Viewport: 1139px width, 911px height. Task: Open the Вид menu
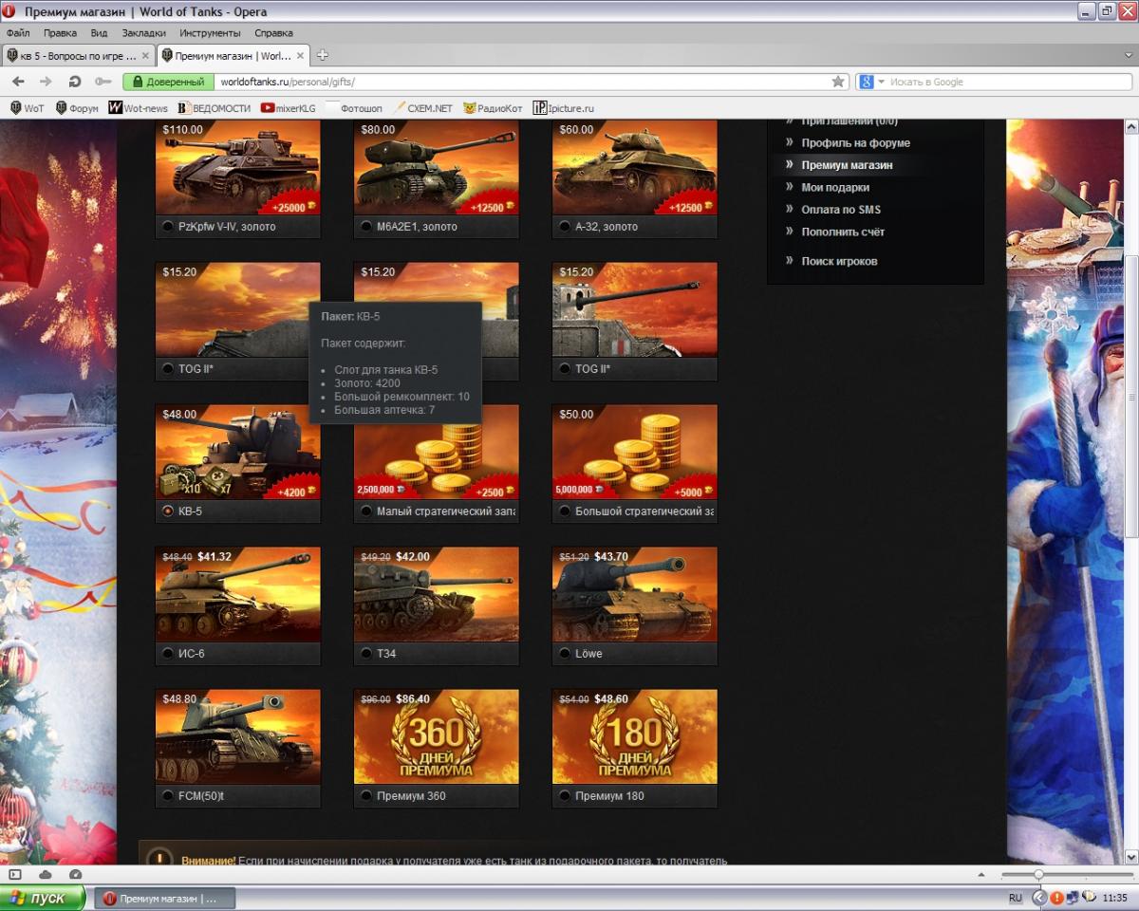click(99, 32)
